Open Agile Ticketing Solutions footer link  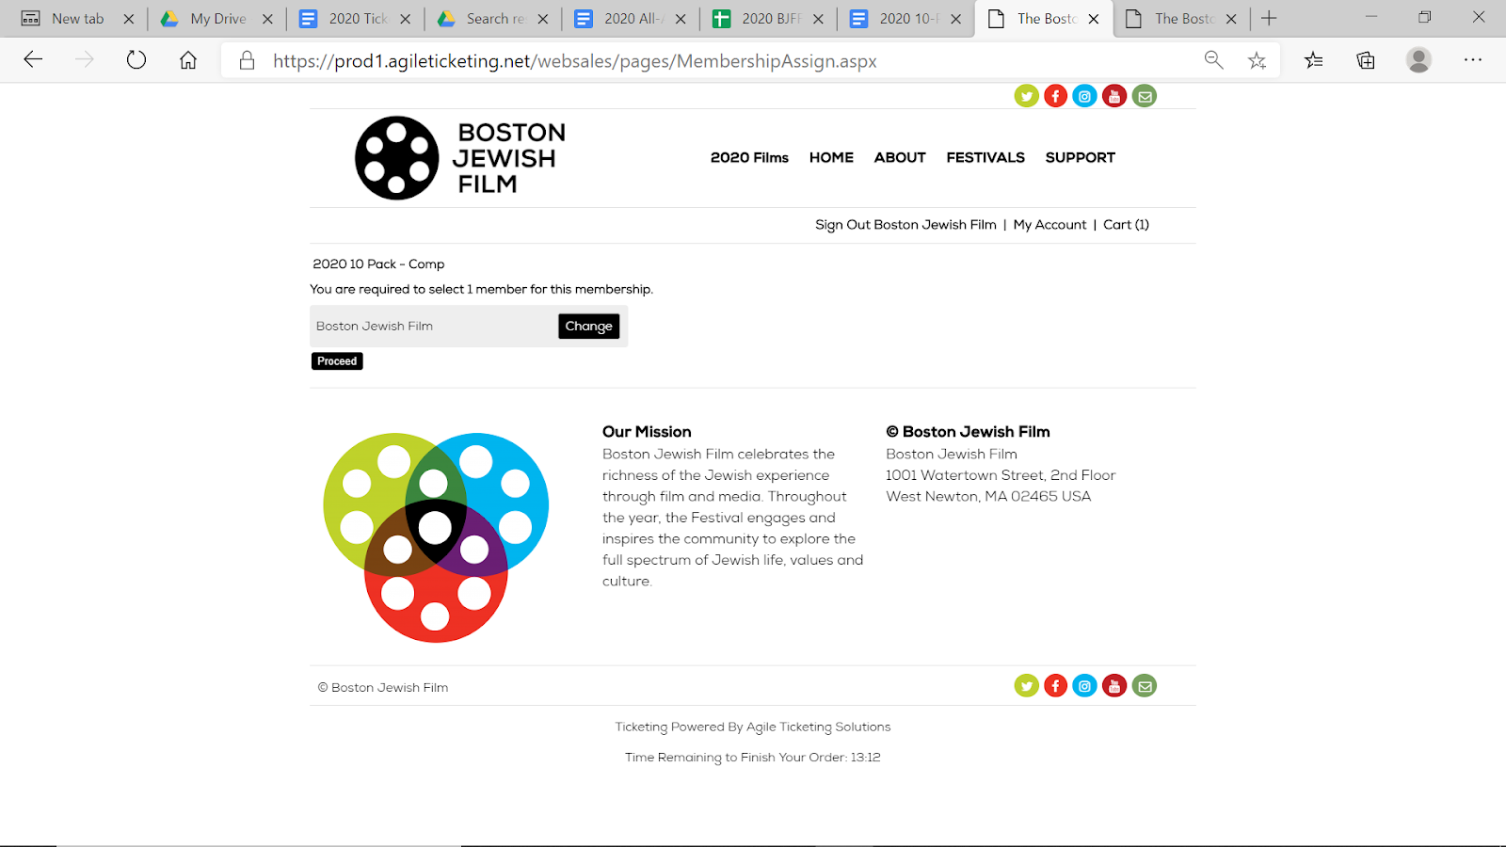point(818,727)
